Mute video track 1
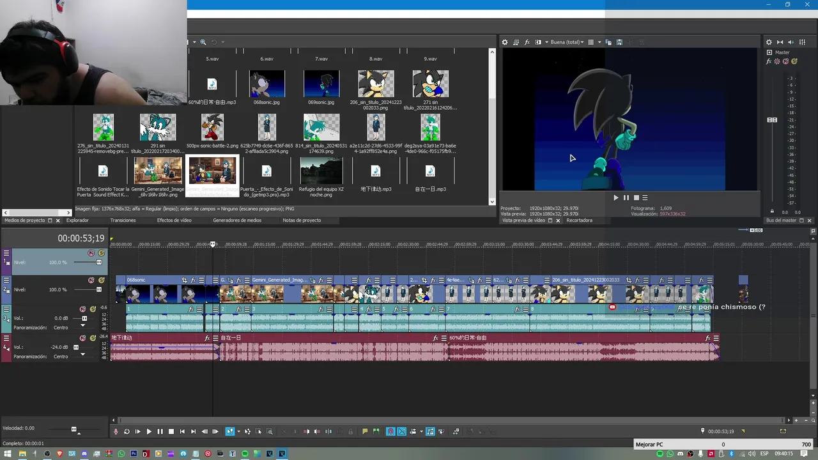 click(91, 253)
